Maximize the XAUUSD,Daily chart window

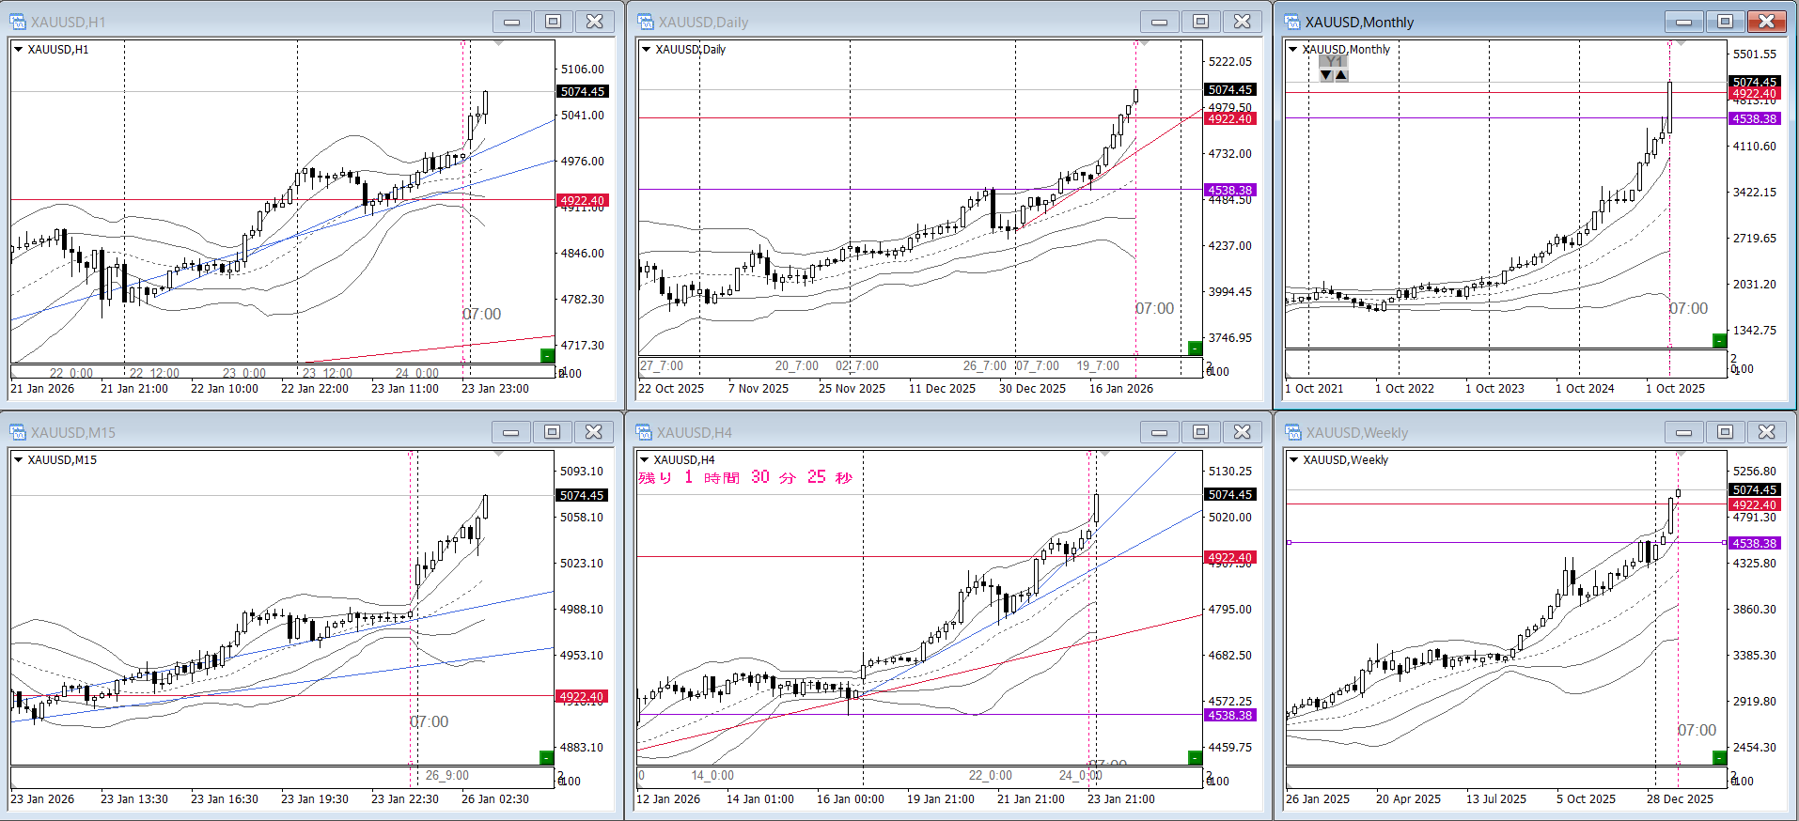(x=1200, y=22)
